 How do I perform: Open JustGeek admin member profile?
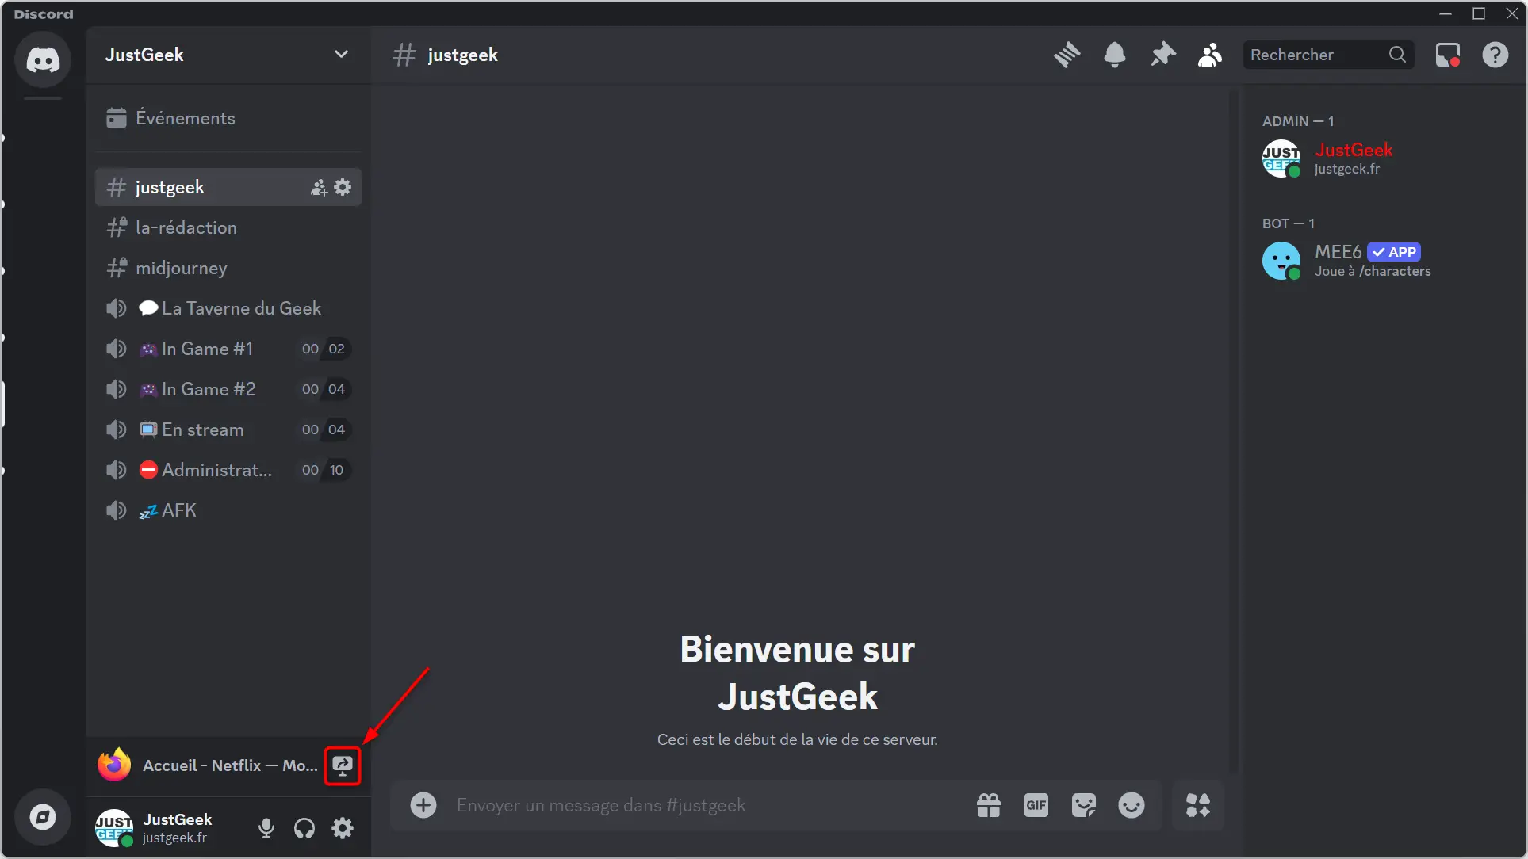click(1383, 158)
